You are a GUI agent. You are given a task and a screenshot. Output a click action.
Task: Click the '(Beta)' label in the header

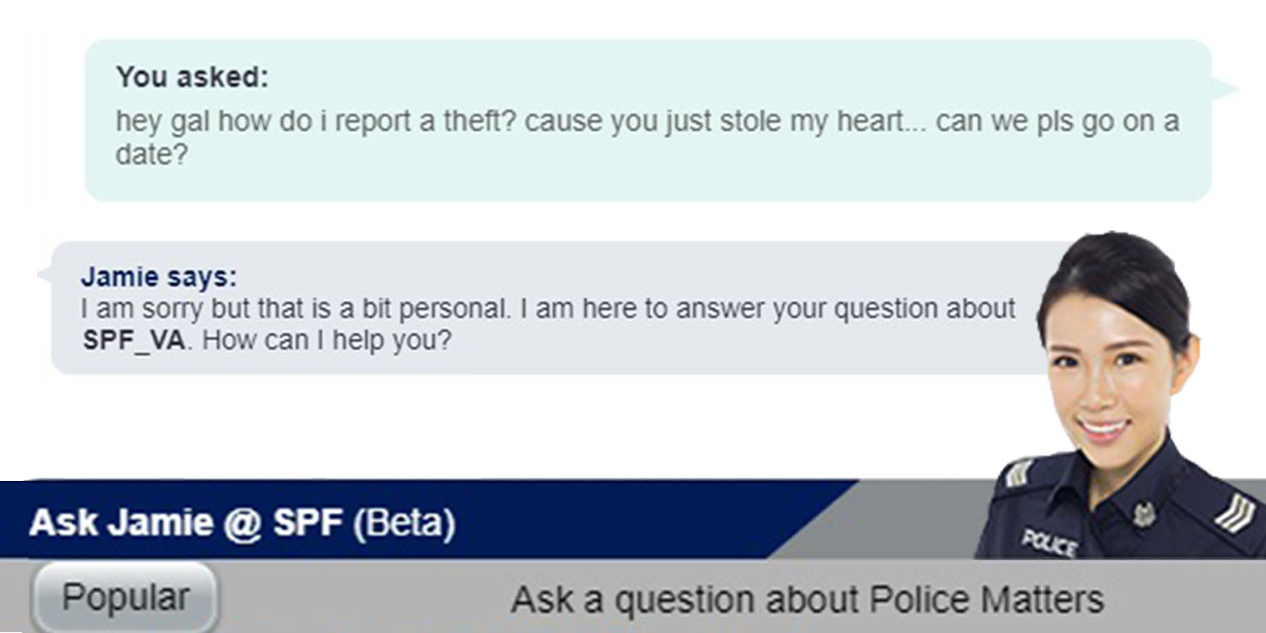[403, 523]
